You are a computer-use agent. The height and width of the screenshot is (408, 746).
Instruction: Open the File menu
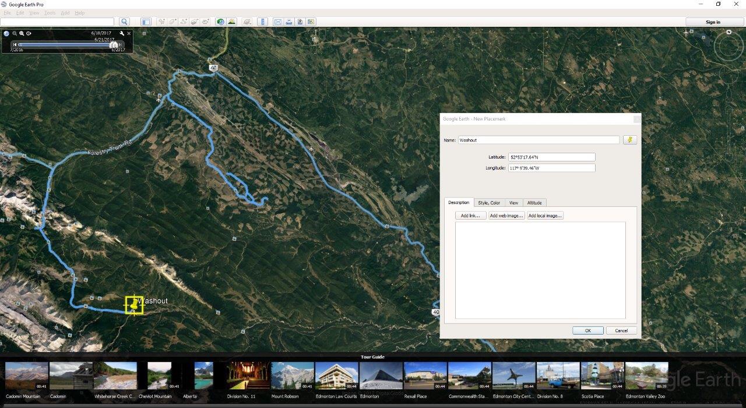[x=8, y=13]
